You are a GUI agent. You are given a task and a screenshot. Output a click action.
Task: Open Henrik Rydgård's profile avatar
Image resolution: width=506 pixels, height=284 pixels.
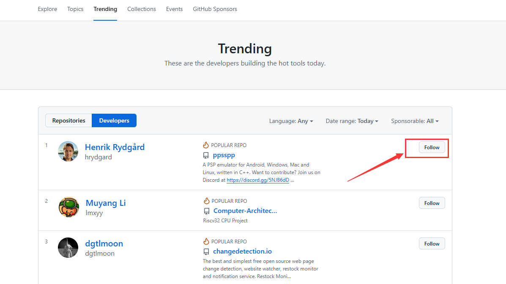(68, 151)
